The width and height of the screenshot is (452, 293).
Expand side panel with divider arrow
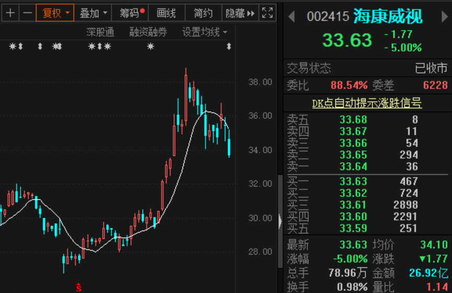tap(280, 222)
